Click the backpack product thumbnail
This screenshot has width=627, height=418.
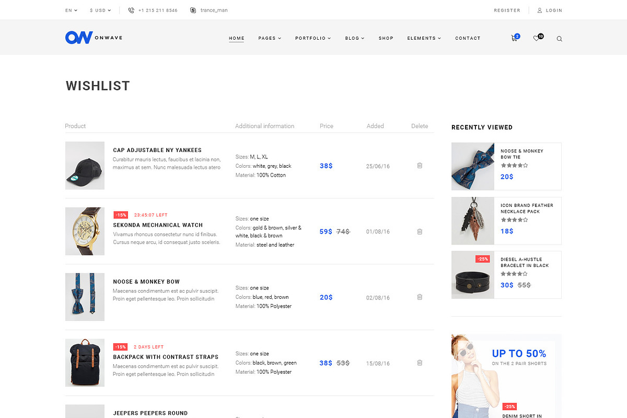click(x=85, y=363)
